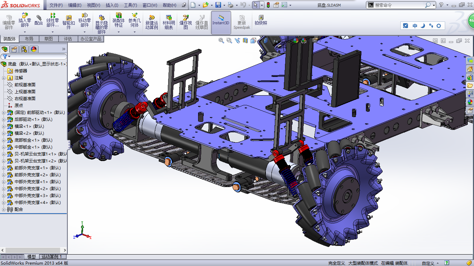Click the Update Speedpak tool
474x266 pixels.
[x=242, y=22]
